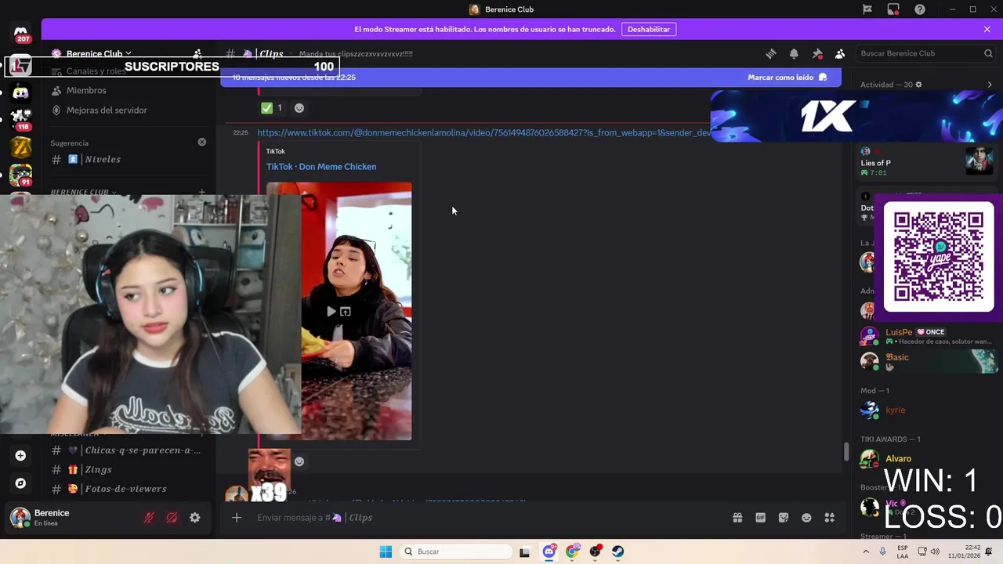This screenshot has height=564, width=1003.
Task: Open volume control in system tray
Action: (x=935, y=551)
